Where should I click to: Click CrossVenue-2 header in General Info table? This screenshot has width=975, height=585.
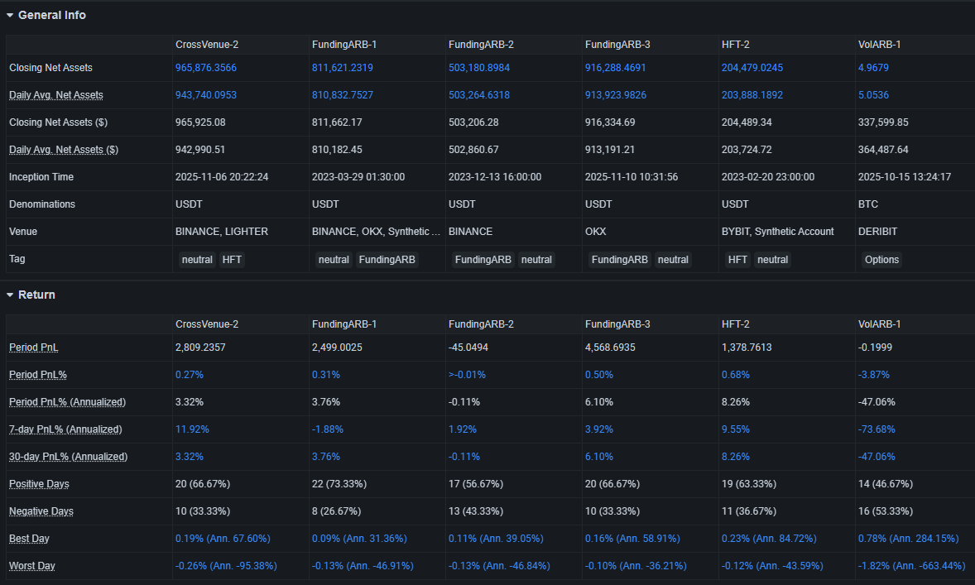pos(207,45)
